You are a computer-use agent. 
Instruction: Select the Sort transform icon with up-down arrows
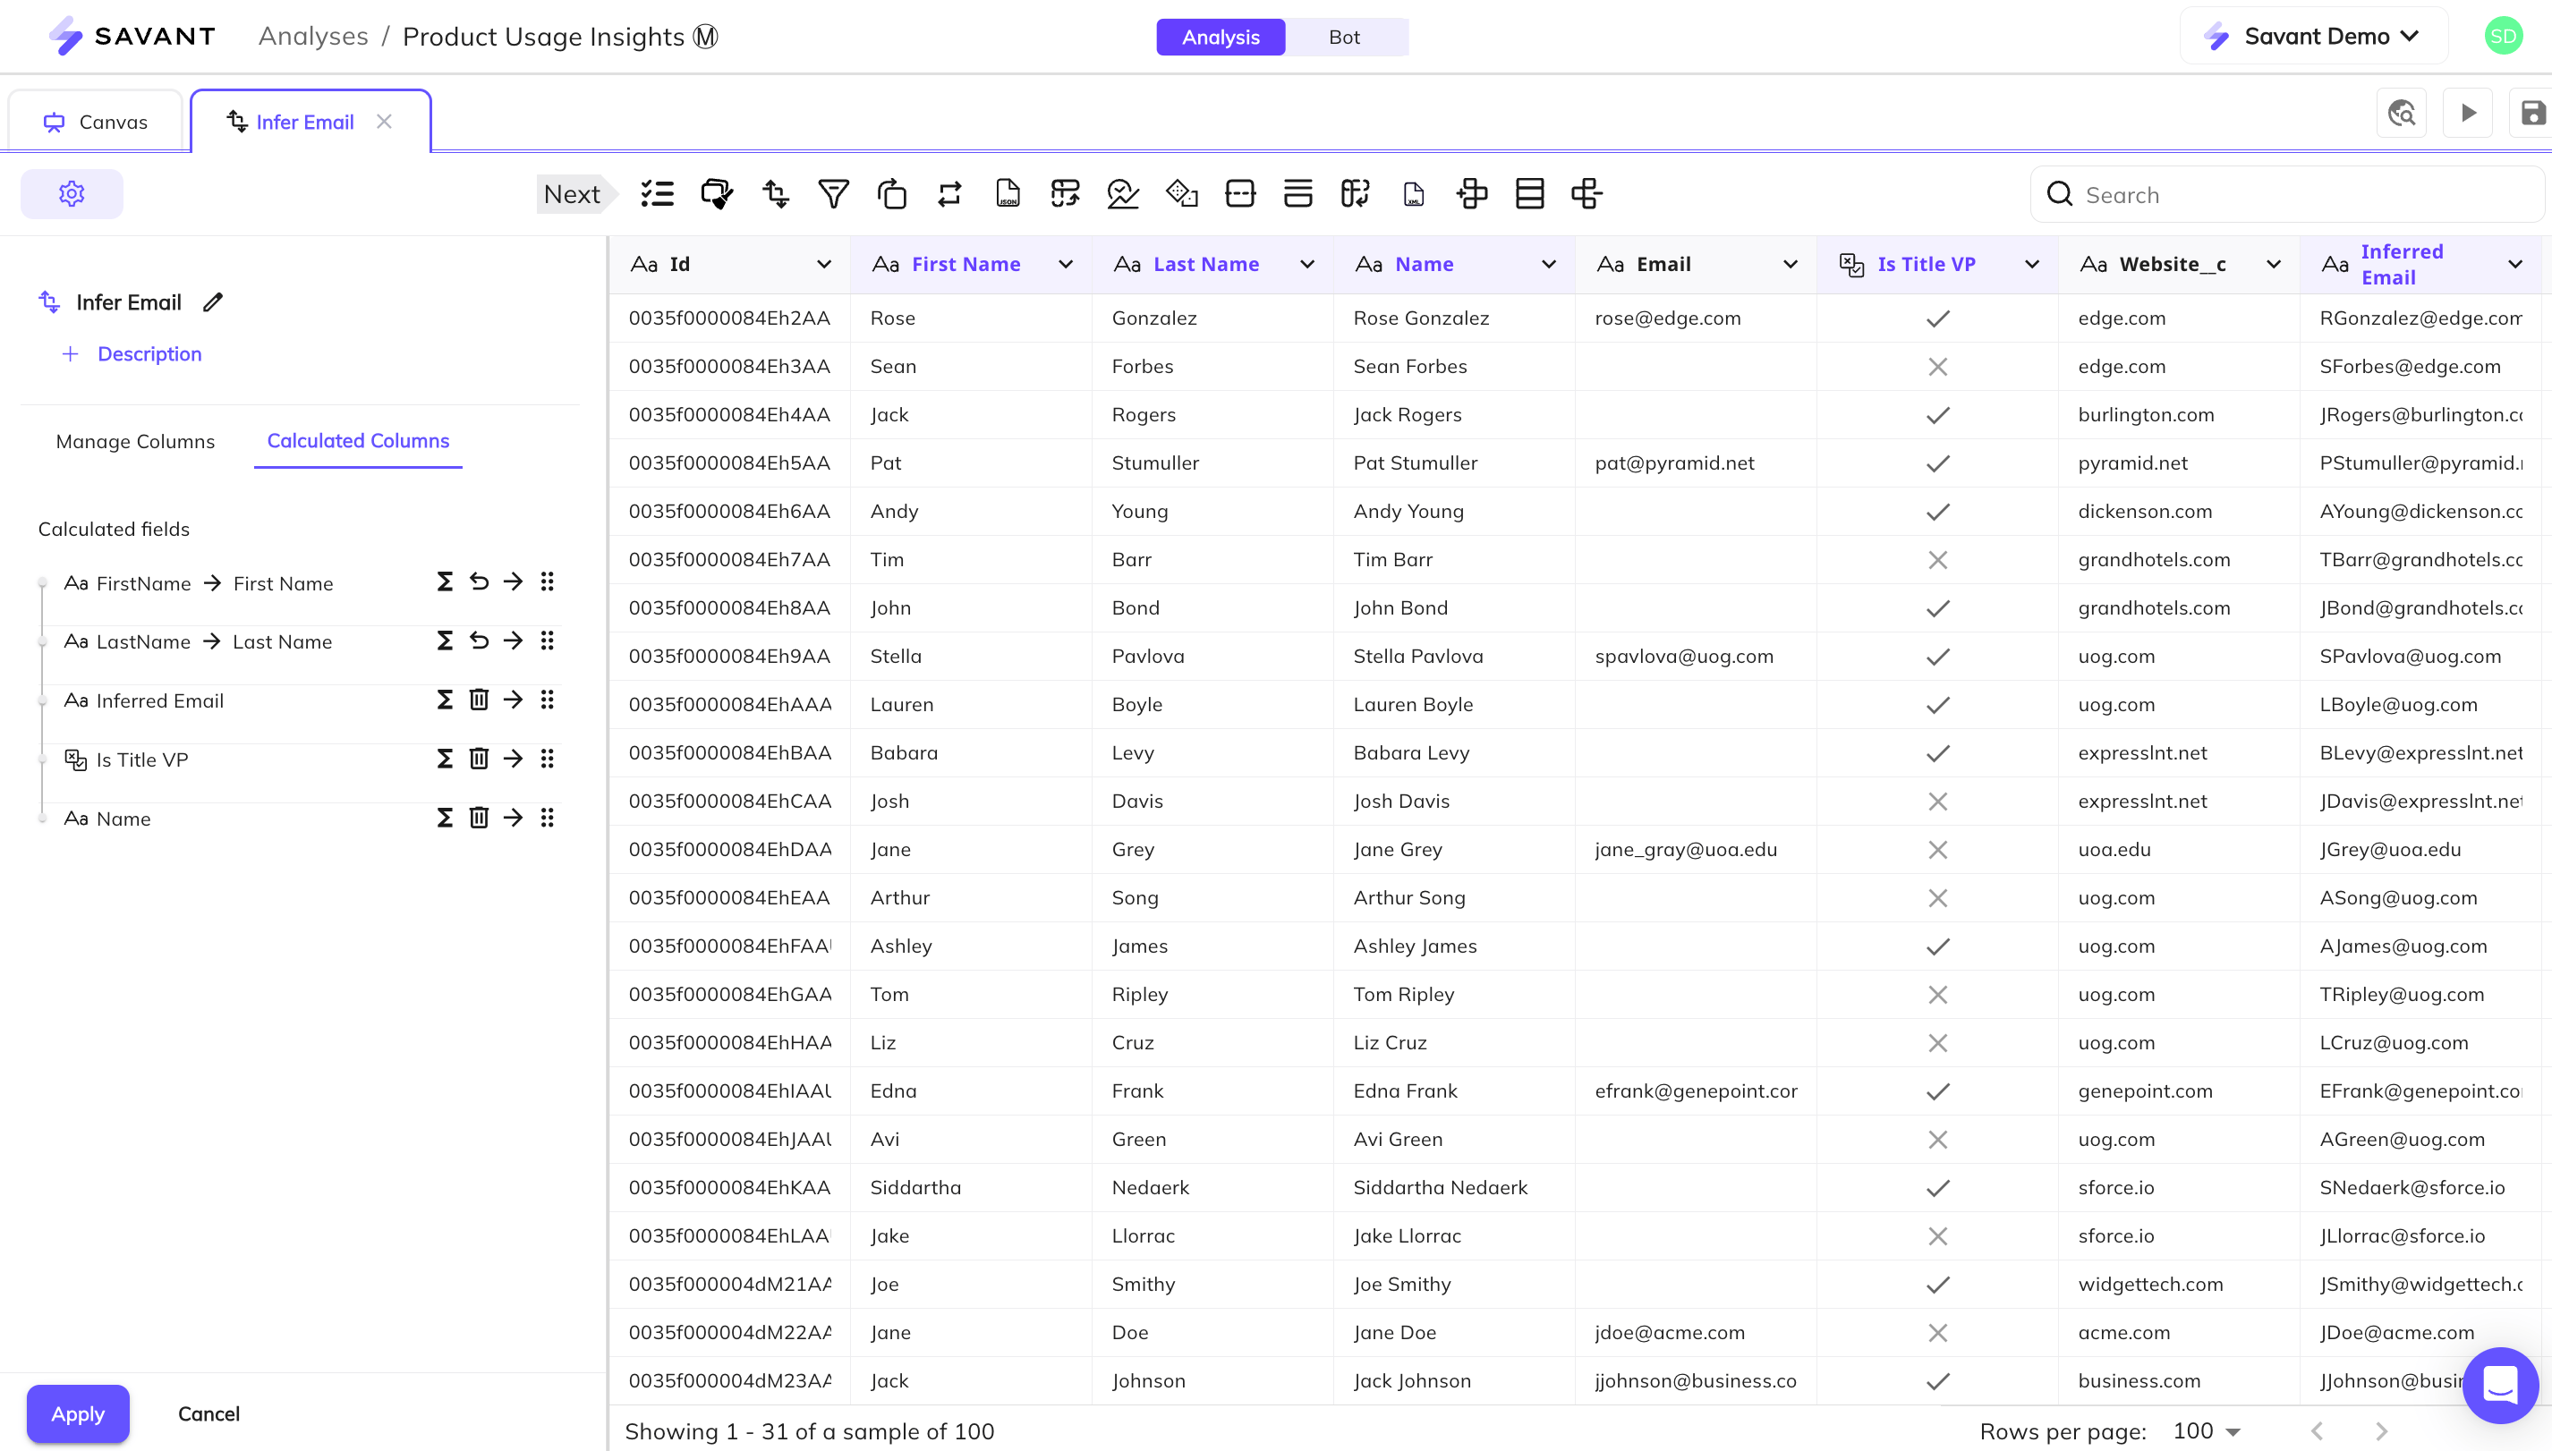pos(777,193)
